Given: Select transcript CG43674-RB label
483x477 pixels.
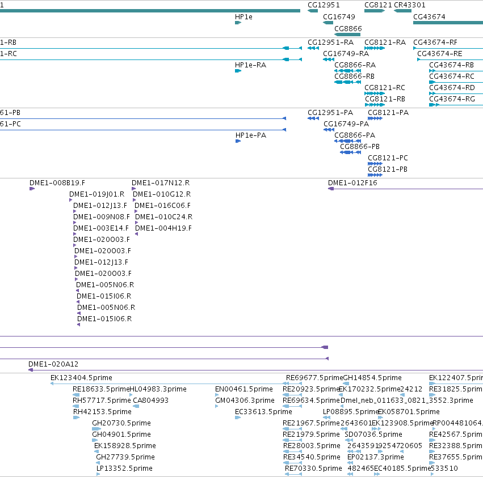Looking at the screenshot, I should (451, 65).
